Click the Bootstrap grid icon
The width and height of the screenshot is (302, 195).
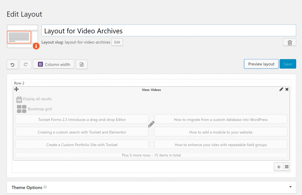click(x=22, y=109)
